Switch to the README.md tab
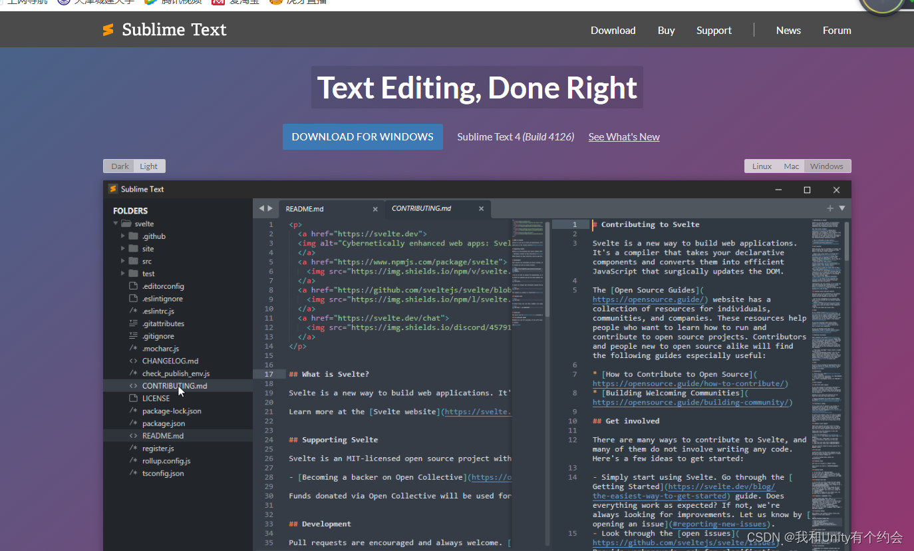Screen dimensions: 914x551 (x=331, y=209)
